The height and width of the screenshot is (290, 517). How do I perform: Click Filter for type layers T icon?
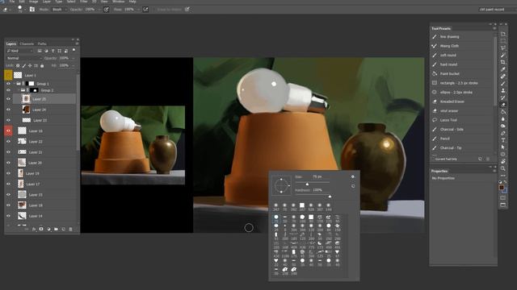pyautogui.click(x=53, y=51)
